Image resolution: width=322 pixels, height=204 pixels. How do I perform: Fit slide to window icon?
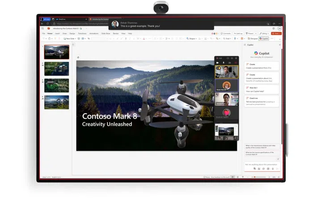(279, 177)
